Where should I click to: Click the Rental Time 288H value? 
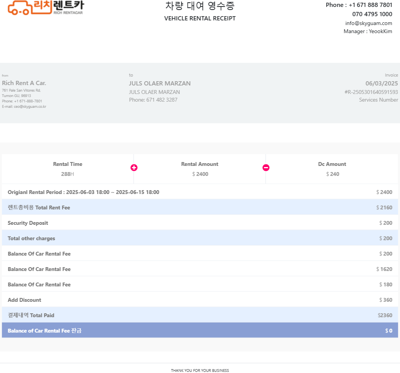pyautogui.click(x=68, y=174)
